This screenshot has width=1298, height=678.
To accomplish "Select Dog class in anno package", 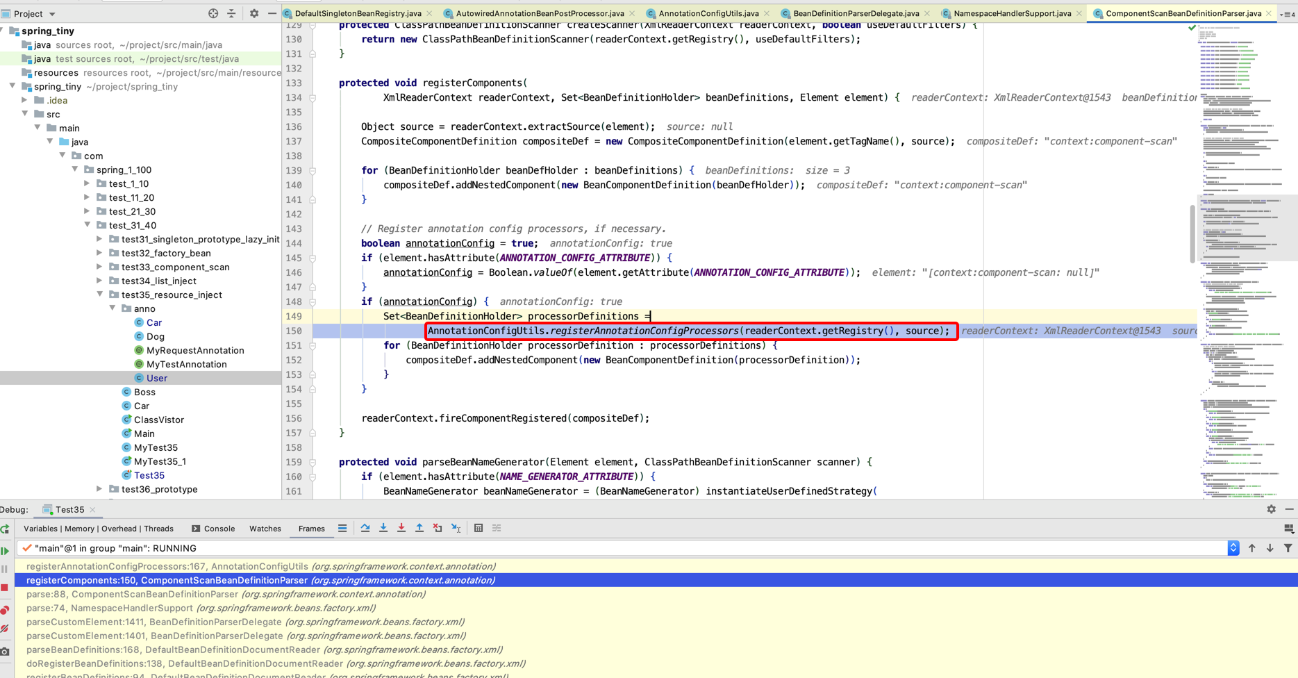I will tap(155, 336).
